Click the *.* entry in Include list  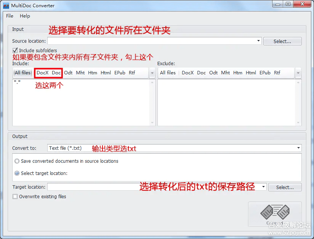pos(17,82)
